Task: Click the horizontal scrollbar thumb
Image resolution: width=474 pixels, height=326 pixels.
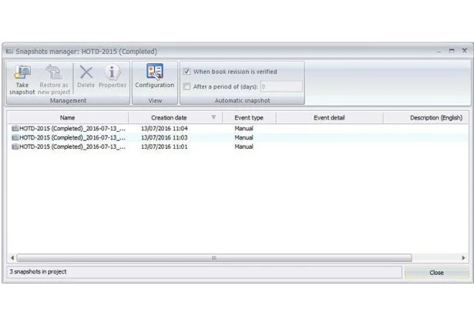Action: point(213,258)
